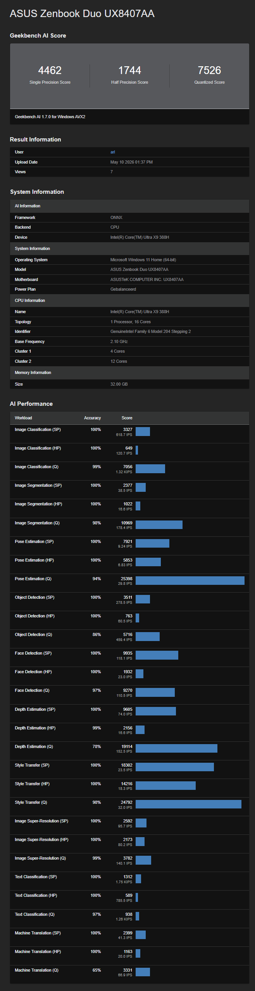Click the memory Size value 32.00 GB
The image size is (255, 991).
(x=119, y=384)
